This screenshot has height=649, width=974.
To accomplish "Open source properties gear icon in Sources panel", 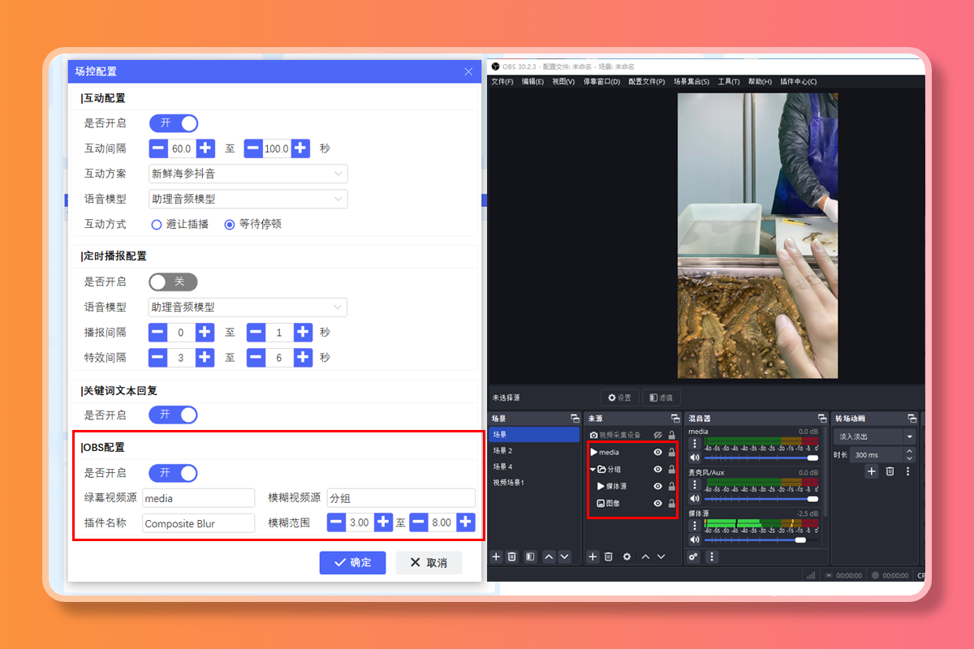I will coord(627,557).
